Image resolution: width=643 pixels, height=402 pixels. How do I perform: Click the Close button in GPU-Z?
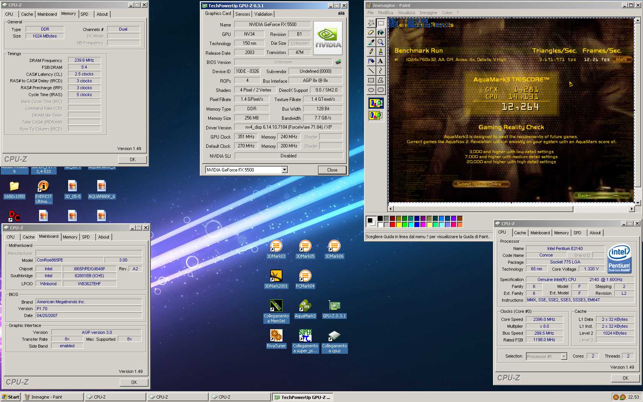(332, 170)
